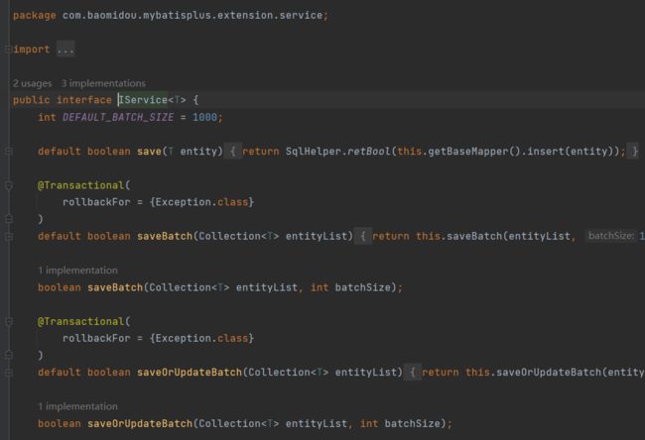Viewport: 645px width, 440px height.
Task: Show the implementation of saveBatch with batchSize
Action: click(x=77, y=271)
